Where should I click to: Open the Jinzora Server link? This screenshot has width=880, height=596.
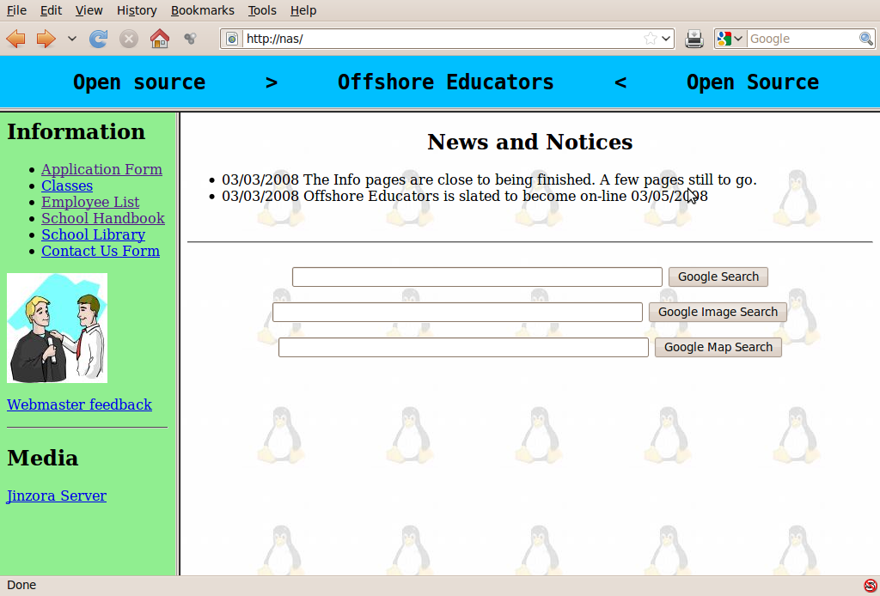click(57, 496)
